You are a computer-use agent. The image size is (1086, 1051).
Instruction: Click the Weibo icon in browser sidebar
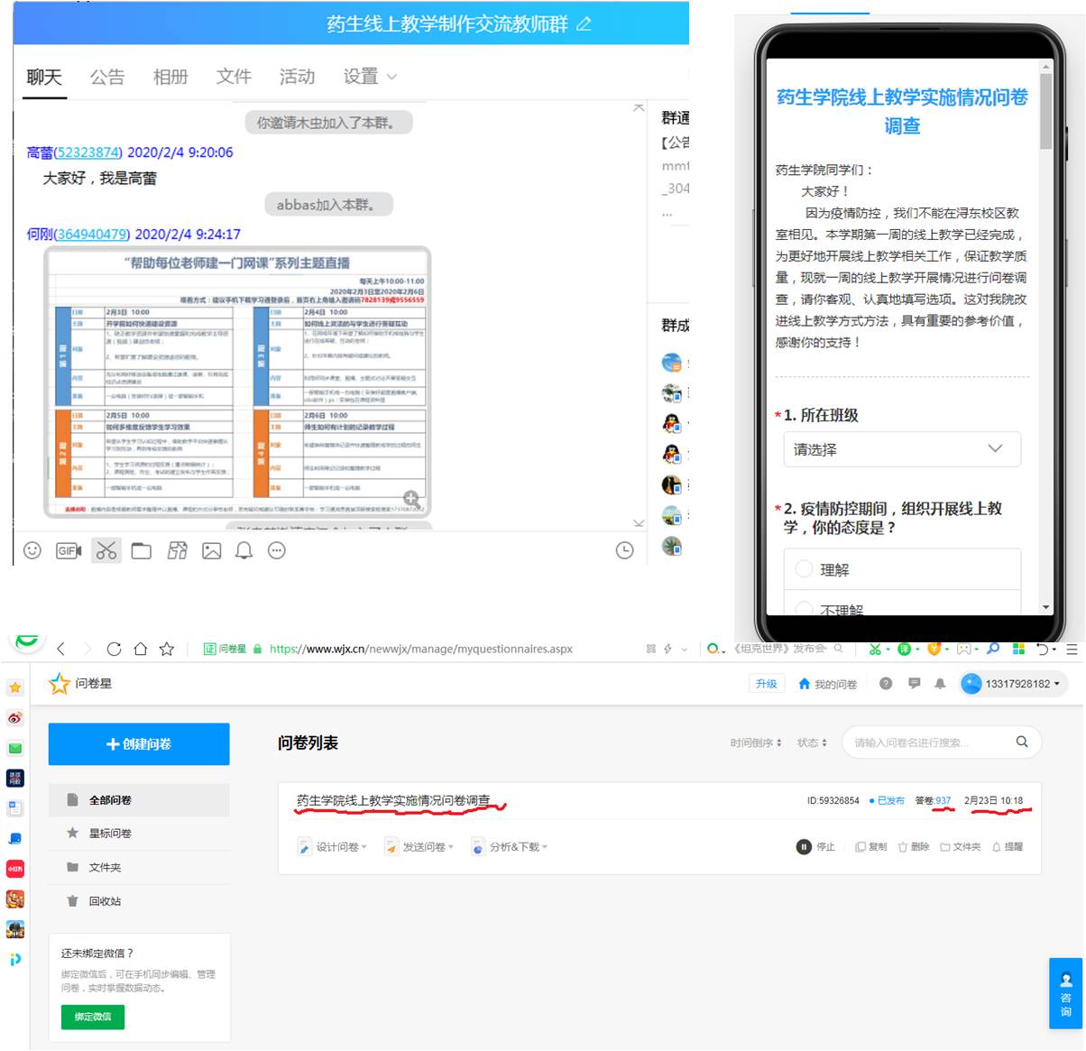[x=15, y=718]
